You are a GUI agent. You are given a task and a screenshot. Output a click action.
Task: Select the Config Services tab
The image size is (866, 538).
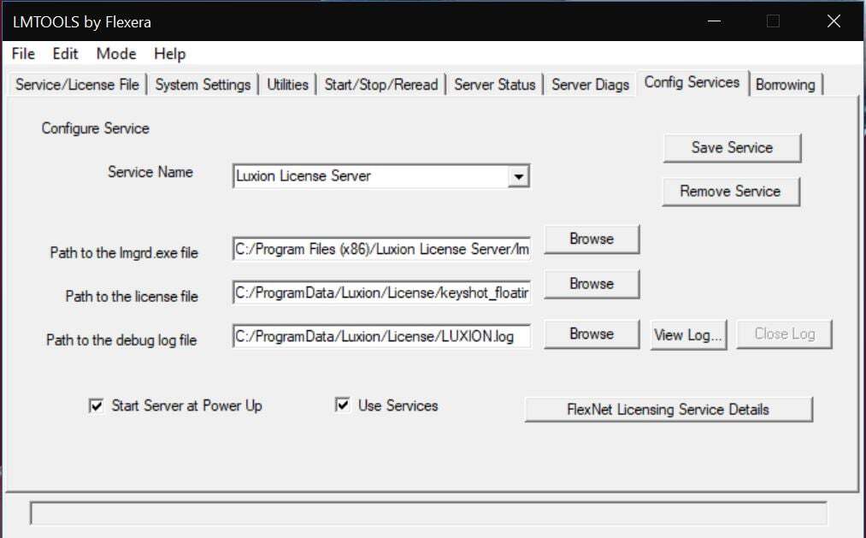click(692, 82)
